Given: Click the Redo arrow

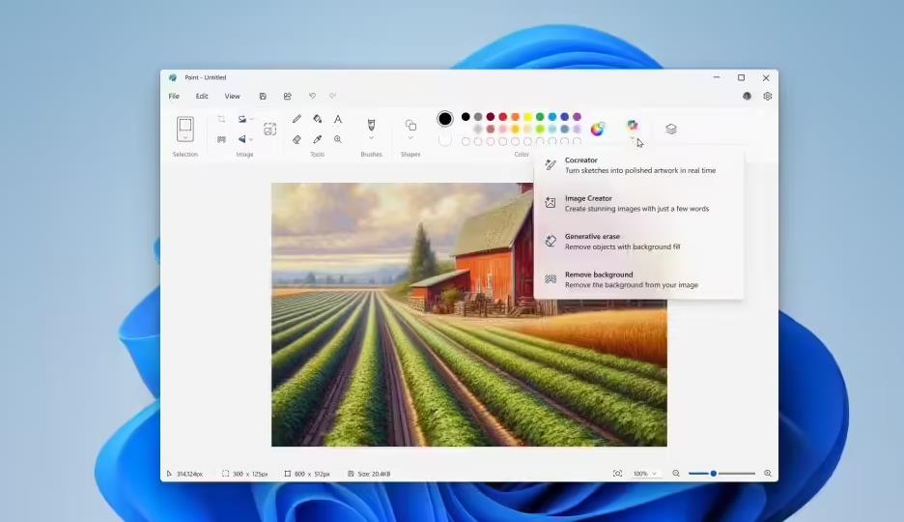Looking at the screenshot, I should 332,97.
